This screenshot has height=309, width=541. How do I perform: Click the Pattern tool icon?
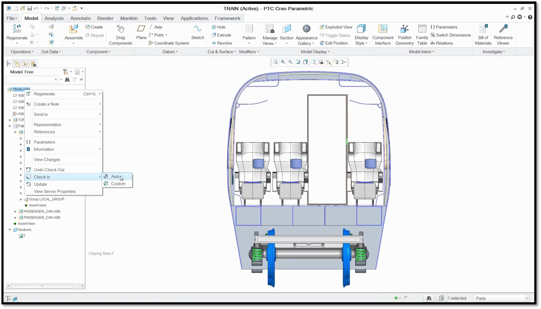[249, 29]
